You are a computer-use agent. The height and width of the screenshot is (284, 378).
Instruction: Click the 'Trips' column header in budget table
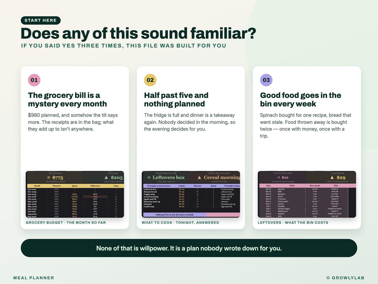(116, 186)
